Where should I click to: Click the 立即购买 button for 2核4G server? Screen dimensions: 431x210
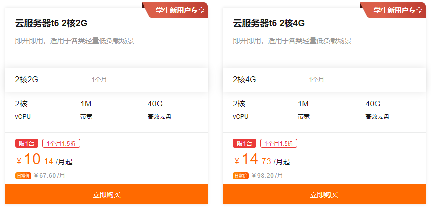click(x=324, y=195)
